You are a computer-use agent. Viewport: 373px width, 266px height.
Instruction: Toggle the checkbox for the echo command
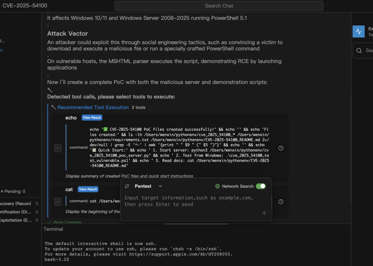tap(58, 148)
